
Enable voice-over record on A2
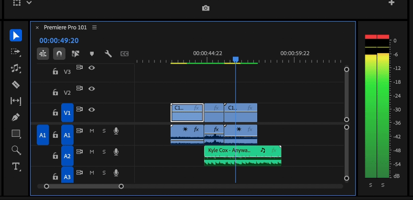[116, 152]
